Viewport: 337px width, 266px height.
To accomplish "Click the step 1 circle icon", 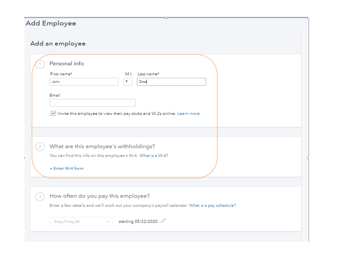I will tap(40, 64).
